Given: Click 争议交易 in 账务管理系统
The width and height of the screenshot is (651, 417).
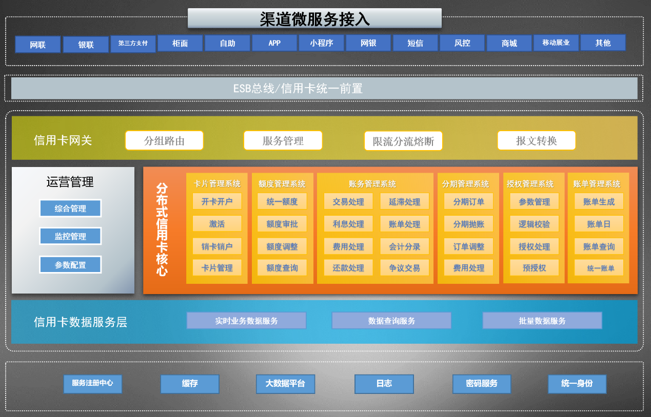Looking at the screenshot, I should coord(405,268).
